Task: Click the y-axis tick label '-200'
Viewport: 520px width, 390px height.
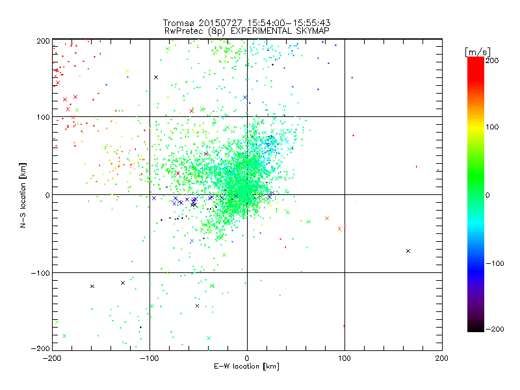Action: tap(40, 348)
